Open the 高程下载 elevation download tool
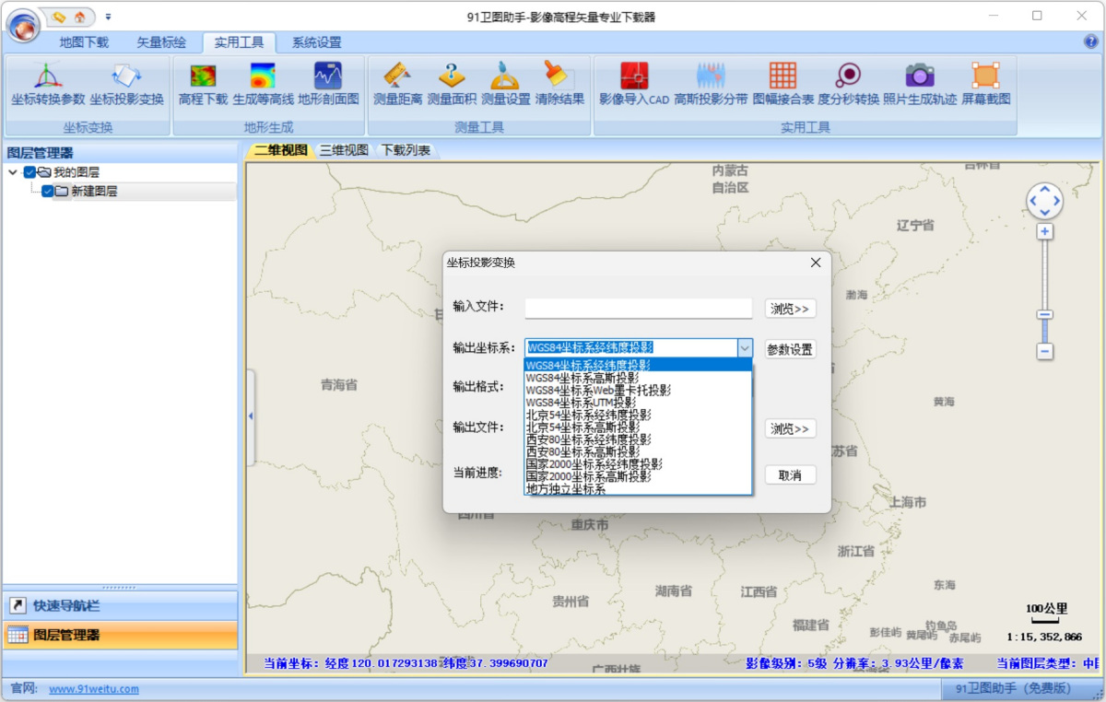This screenshot has height=702, width=1106. pyautogui.click(x=203, y=84)
